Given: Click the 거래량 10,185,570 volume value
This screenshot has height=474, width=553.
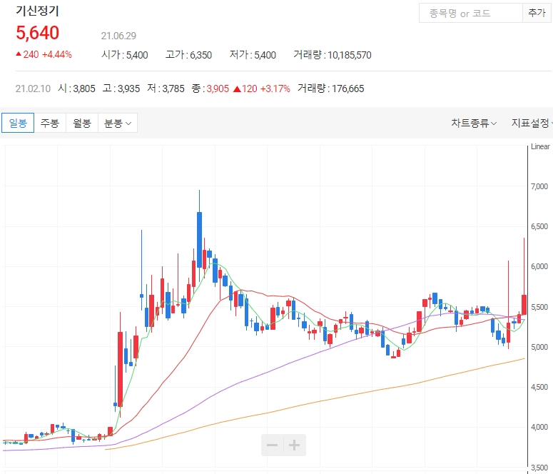Looking at the screenshot, I should pos(333,55).
